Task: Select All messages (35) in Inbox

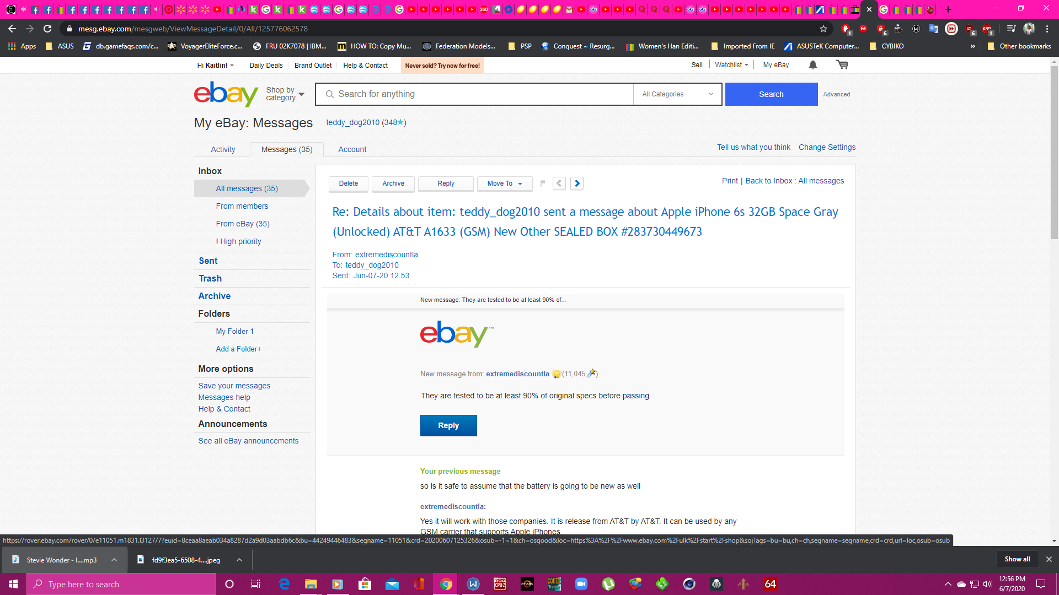Action: [x=247, y=188]
